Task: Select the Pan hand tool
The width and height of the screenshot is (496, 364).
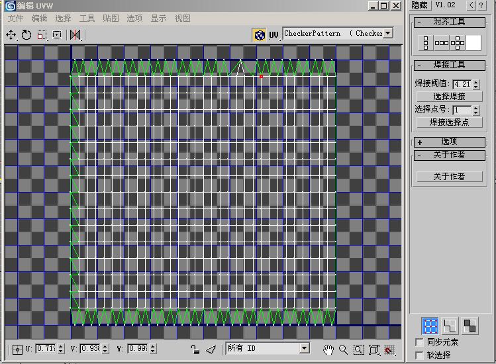Action: pos(328,349)
